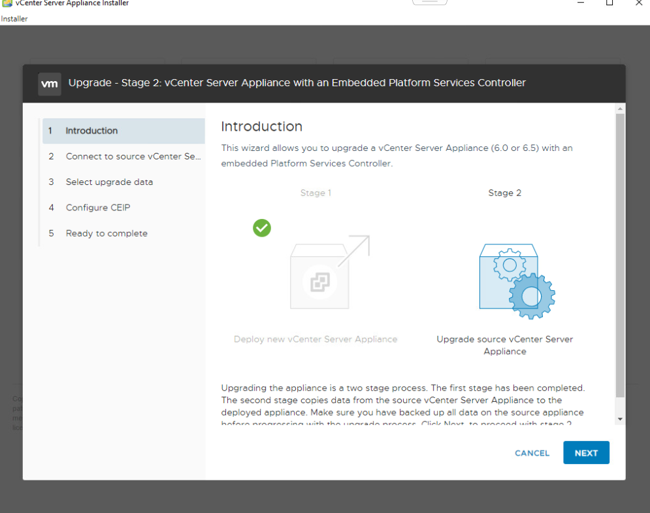Image resolution: width=650 pixels, height=513 pixels.
Task: Click the Stage 2 gears upgrade icon
Action: [x=517, y=281]
